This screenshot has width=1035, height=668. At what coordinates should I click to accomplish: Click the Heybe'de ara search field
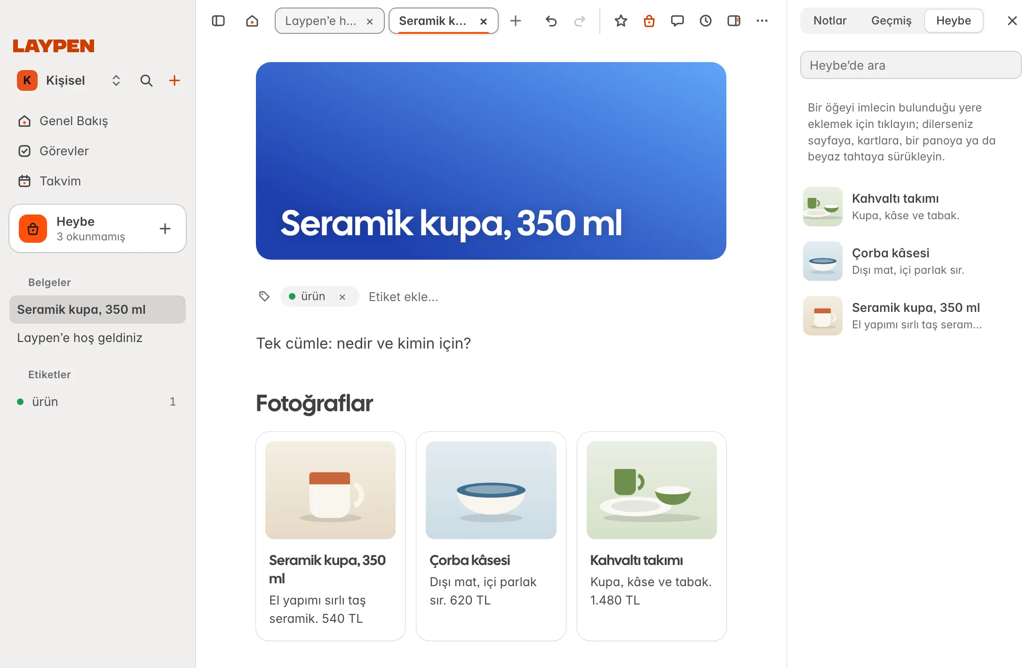tap(911, 65)
